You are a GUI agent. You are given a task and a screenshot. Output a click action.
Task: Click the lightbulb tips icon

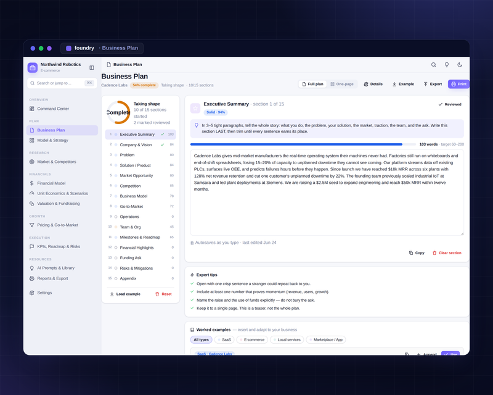[x=446, y=65]
